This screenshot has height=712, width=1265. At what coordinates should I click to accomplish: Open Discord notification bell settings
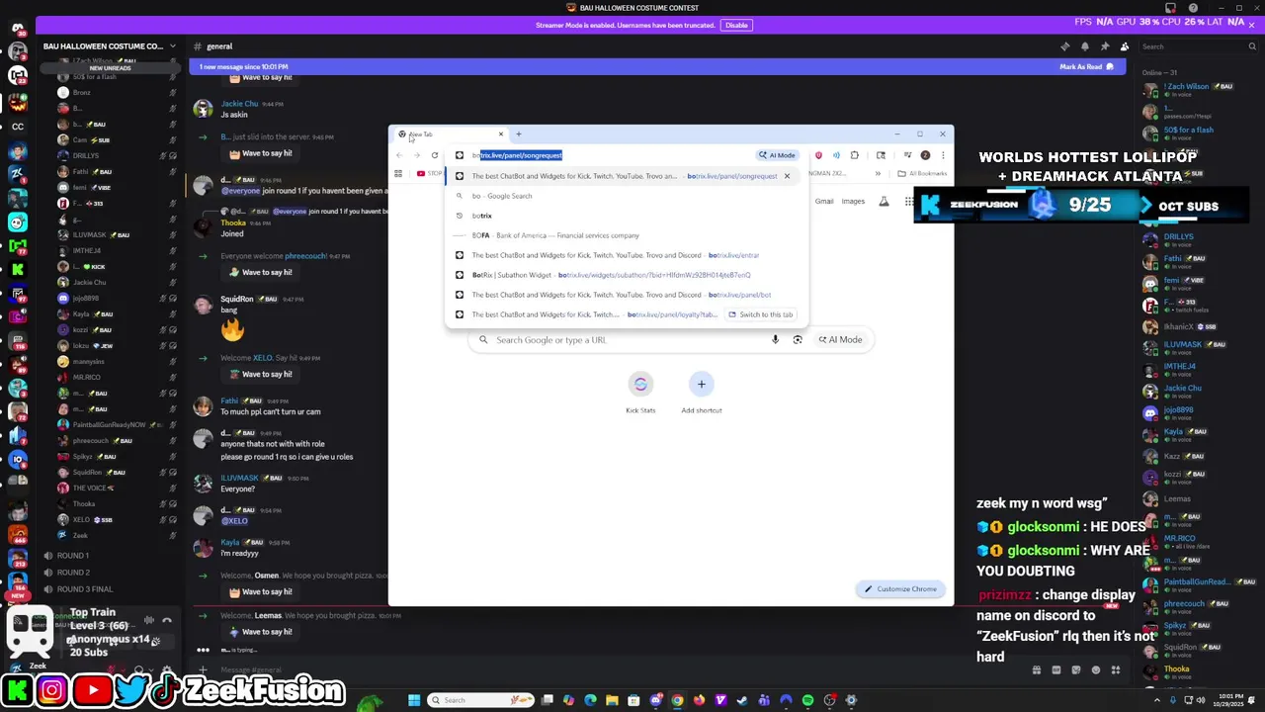click(1084, 46)
